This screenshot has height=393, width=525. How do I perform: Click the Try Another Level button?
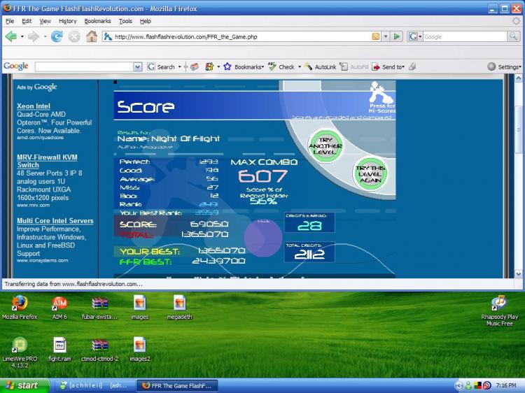[325, 145]
